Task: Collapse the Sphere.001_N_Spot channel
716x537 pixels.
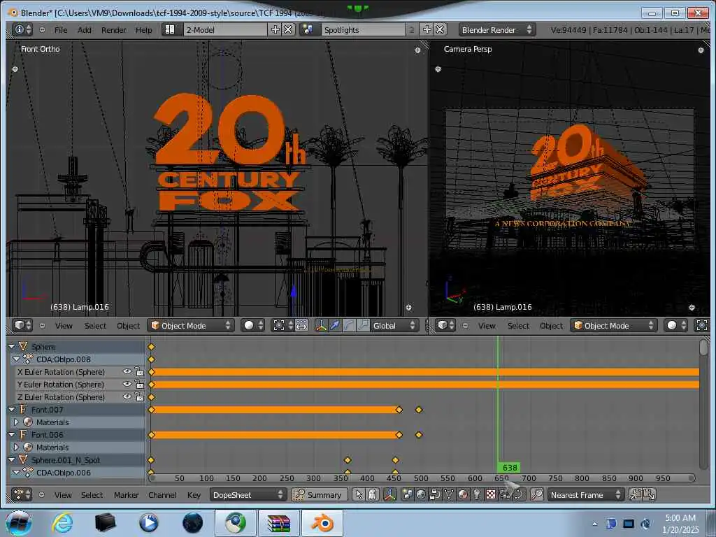Action: [12, 460]
